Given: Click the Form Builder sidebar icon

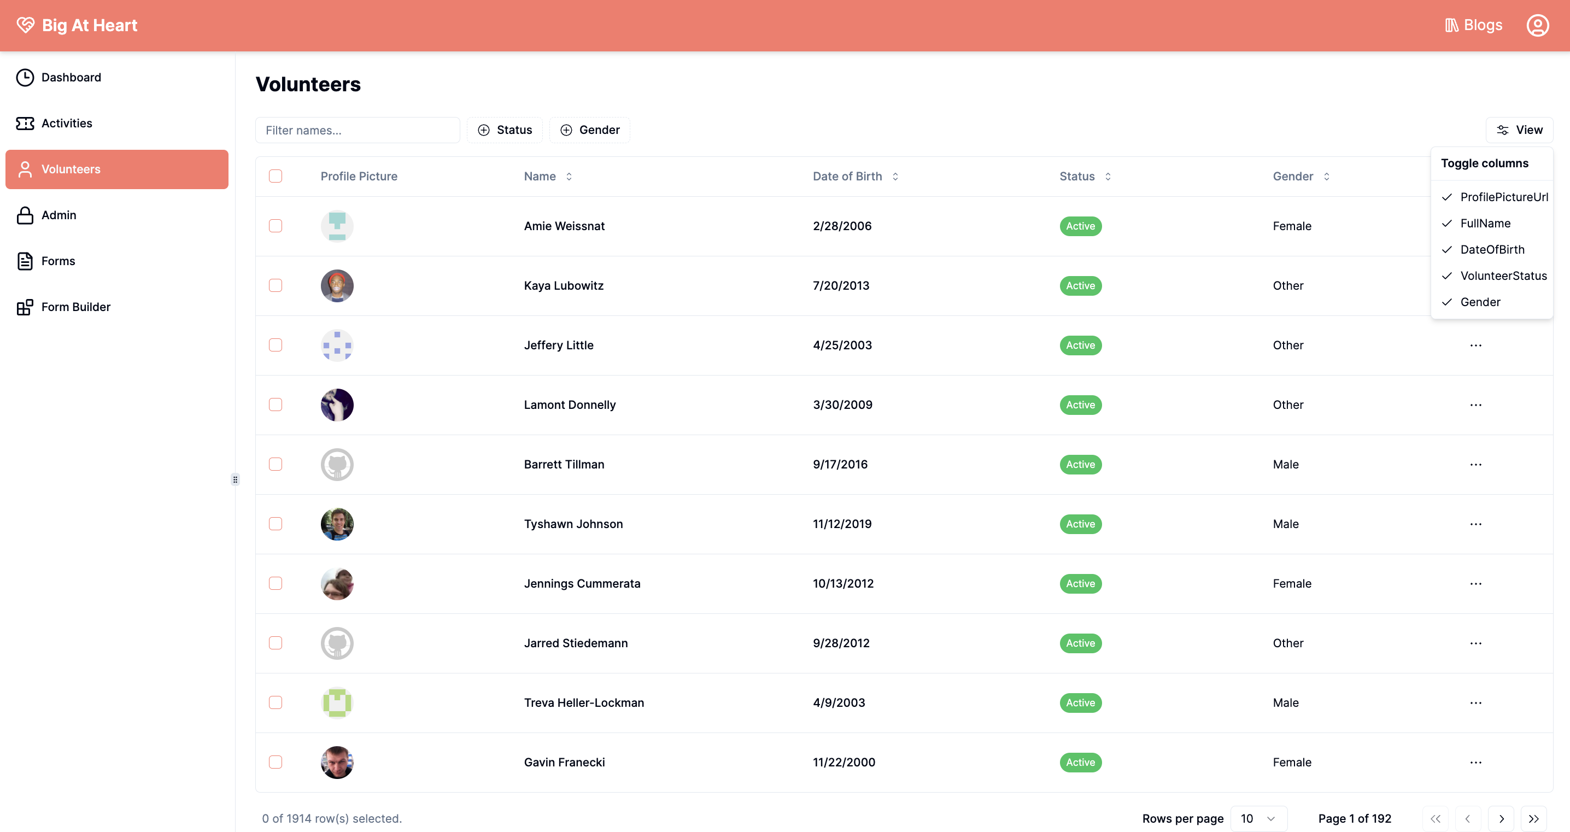Looking at the screenshot, I should click(25, 307).
